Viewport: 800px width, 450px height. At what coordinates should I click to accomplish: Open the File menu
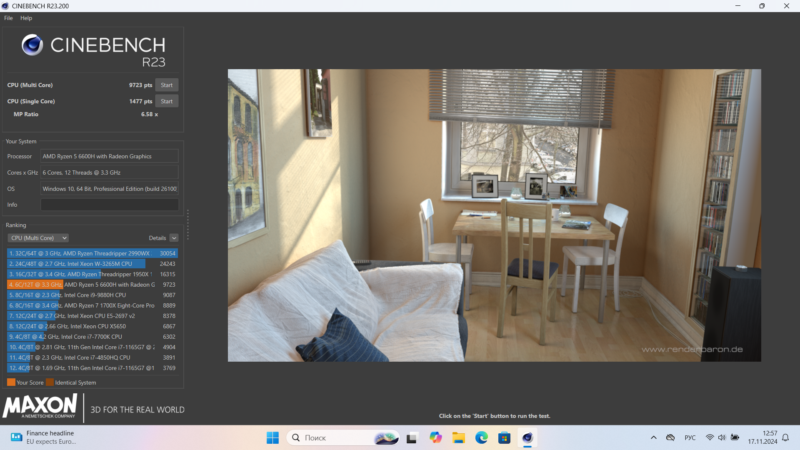click(8, 18)
